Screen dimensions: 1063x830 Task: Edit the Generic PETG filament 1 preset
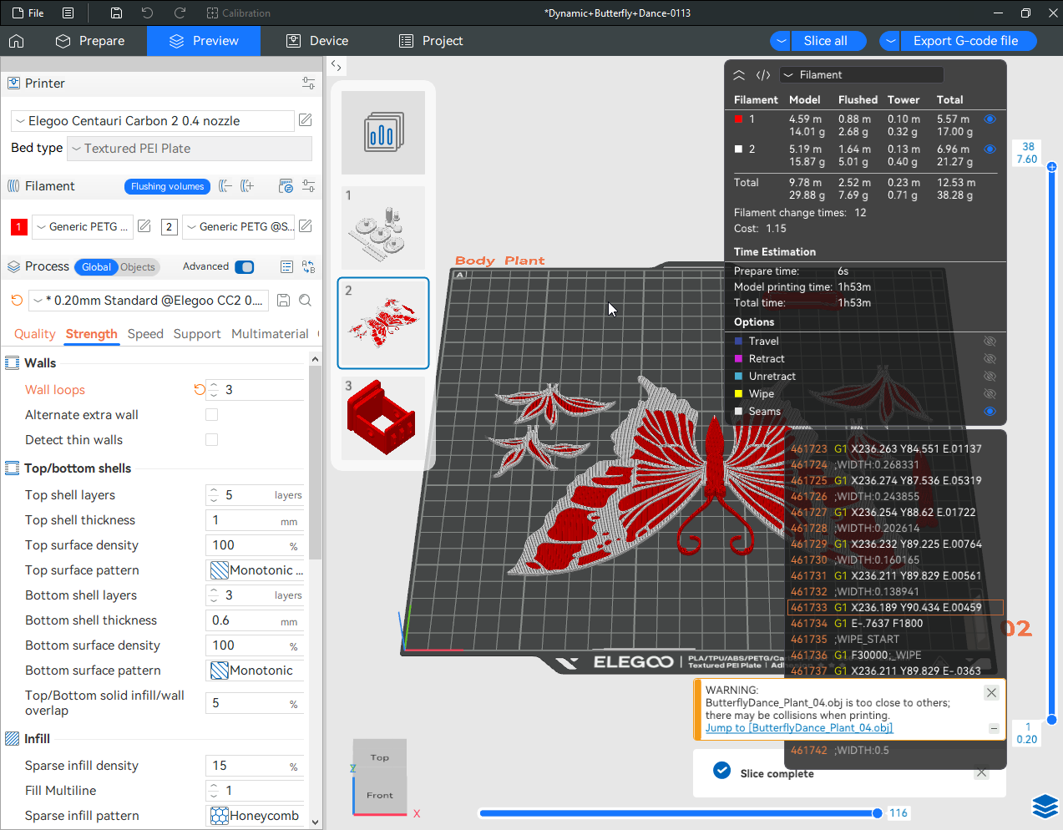click(x=144, y=226)
